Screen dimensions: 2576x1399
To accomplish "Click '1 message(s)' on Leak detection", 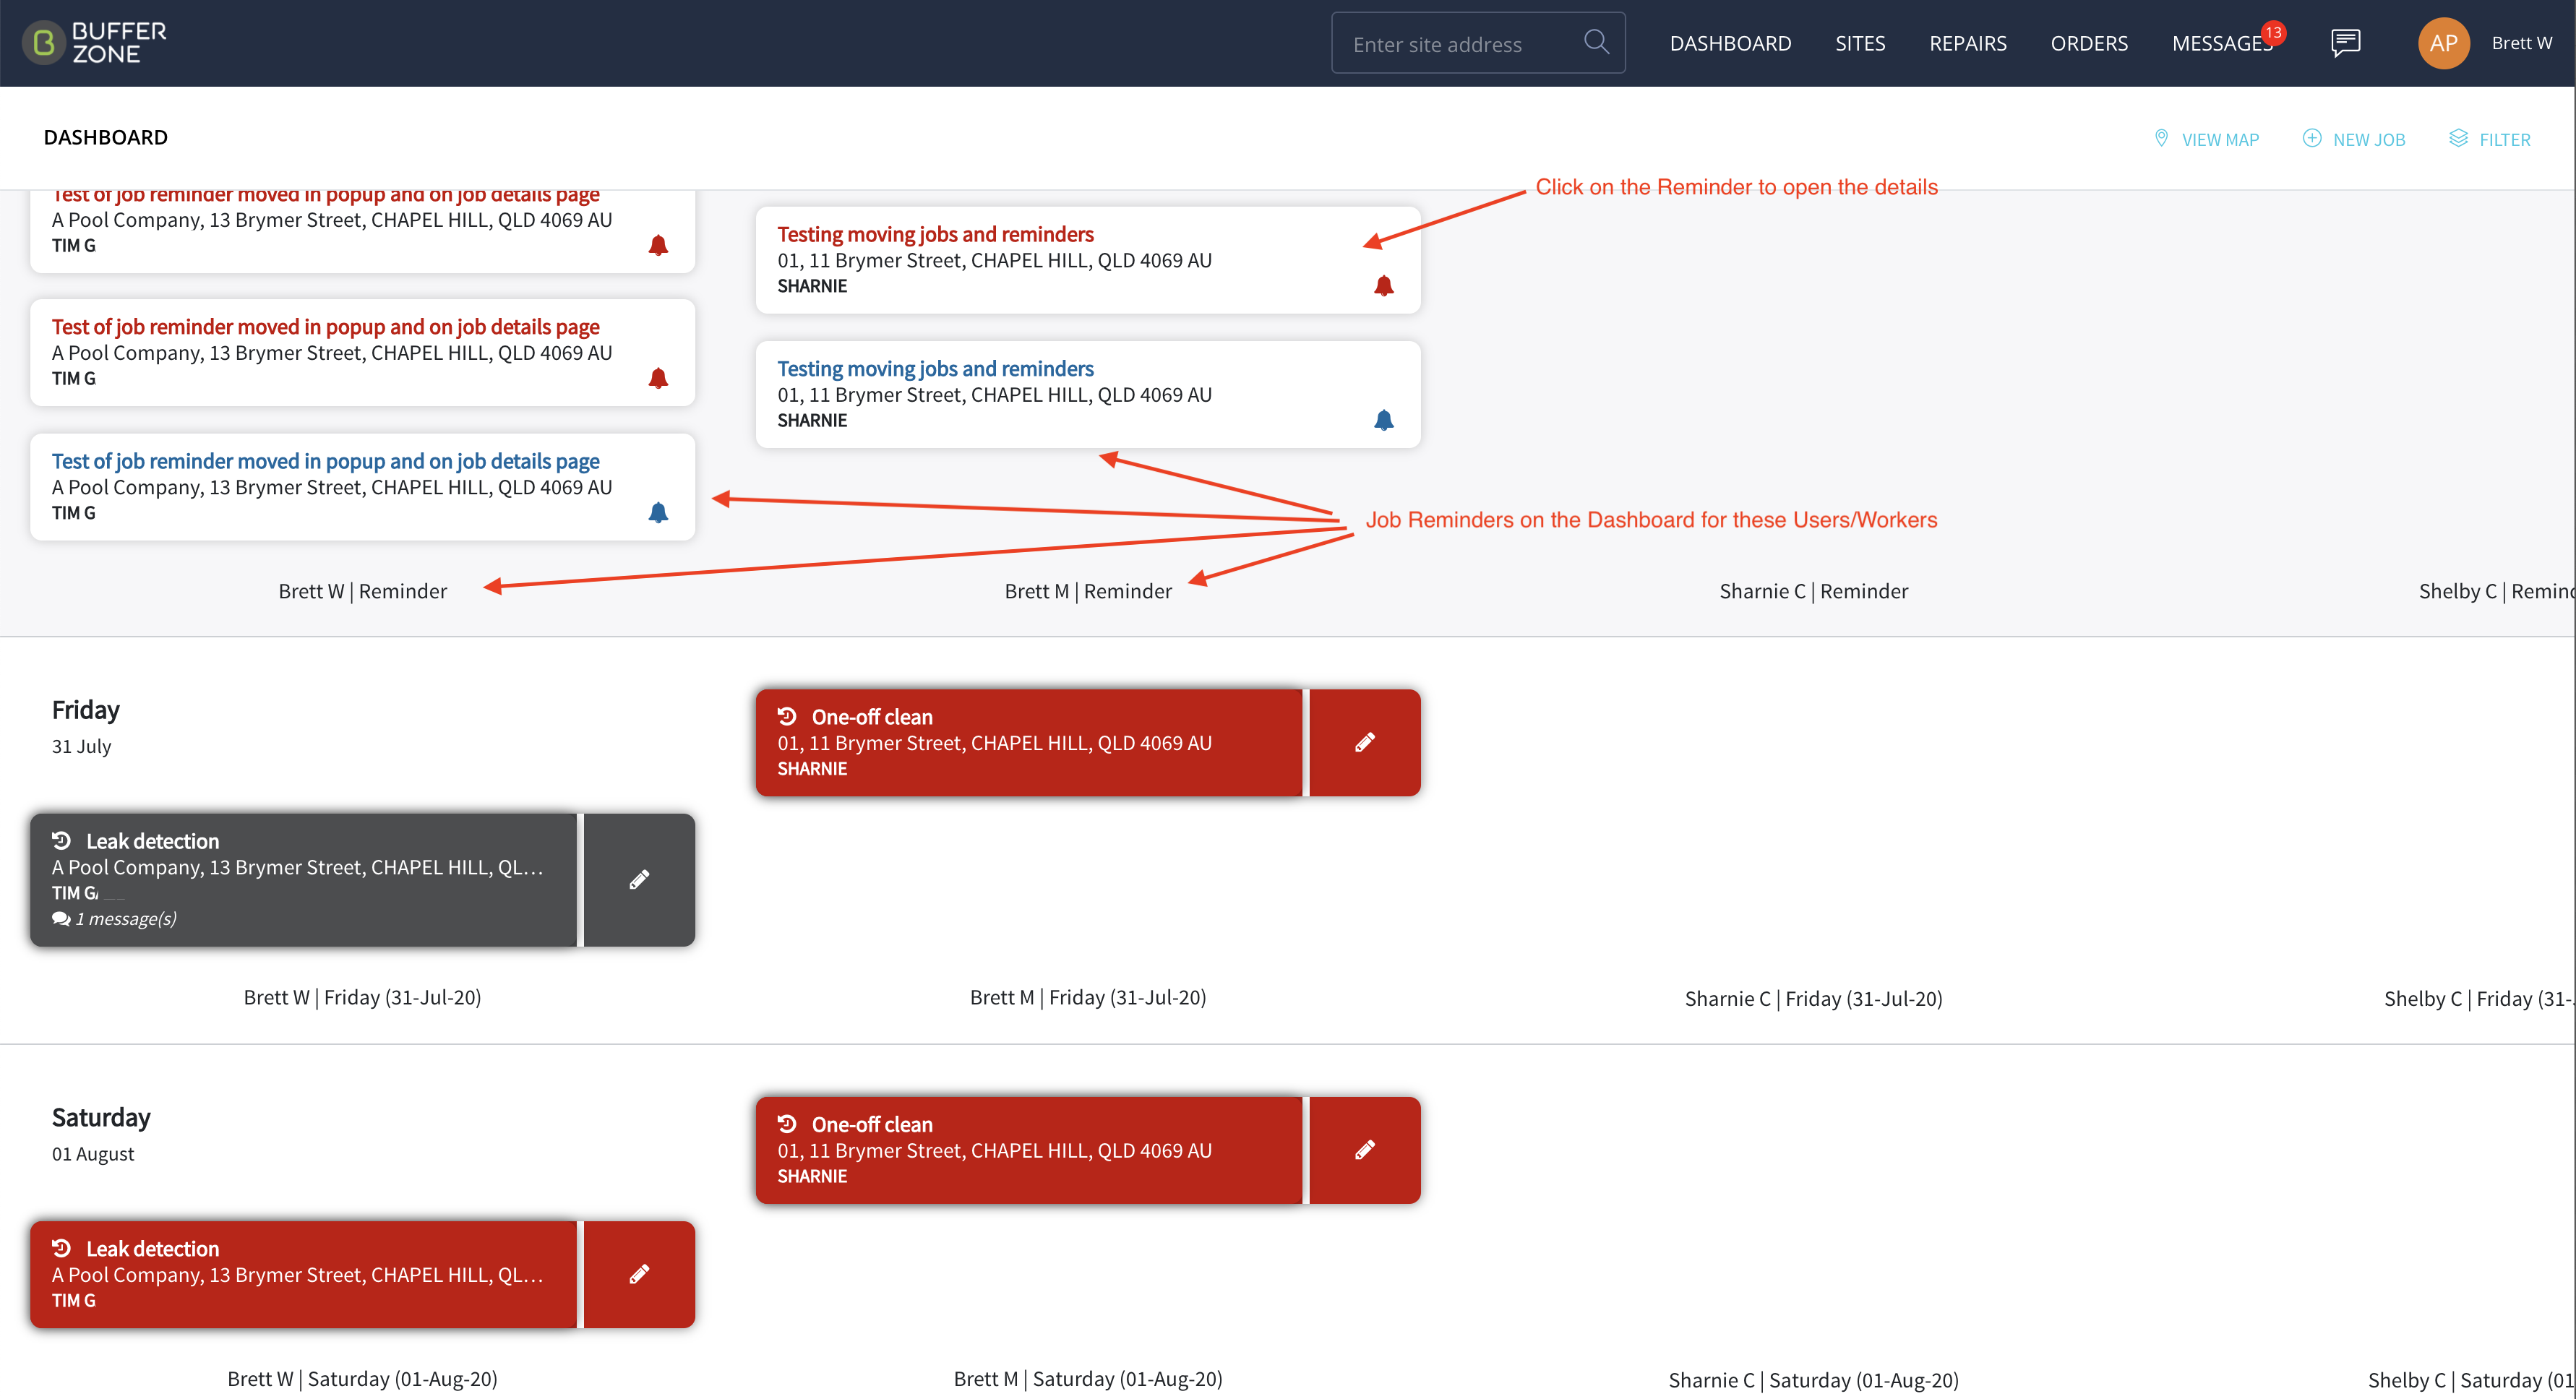I will [126, 918].
